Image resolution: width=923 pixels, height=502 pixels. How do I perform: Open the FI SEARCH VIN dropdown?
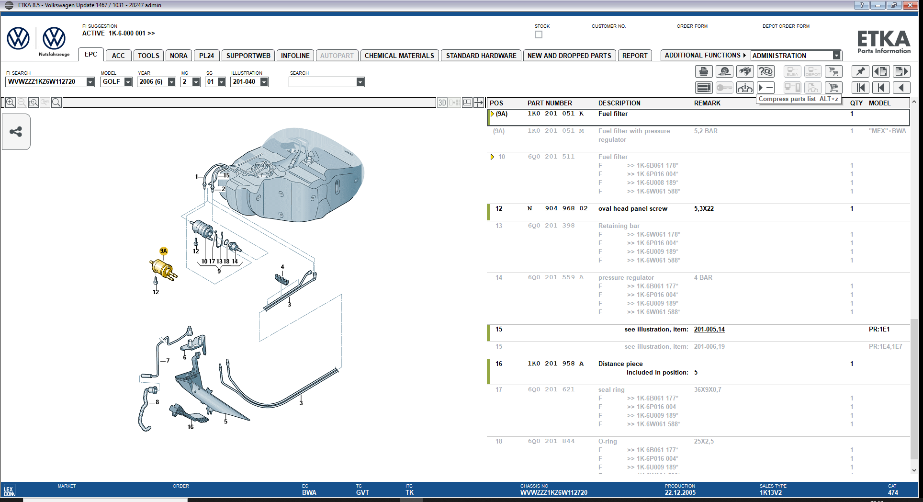click(x=90, y=82)
